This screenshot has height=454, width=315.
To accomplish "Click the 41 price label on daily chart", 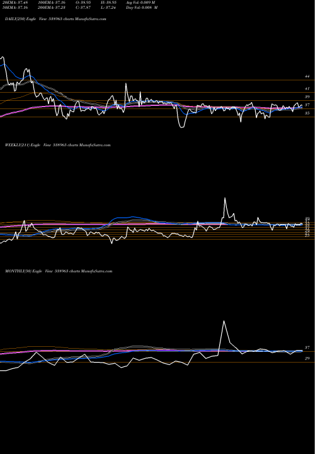I will pos(307,89).
